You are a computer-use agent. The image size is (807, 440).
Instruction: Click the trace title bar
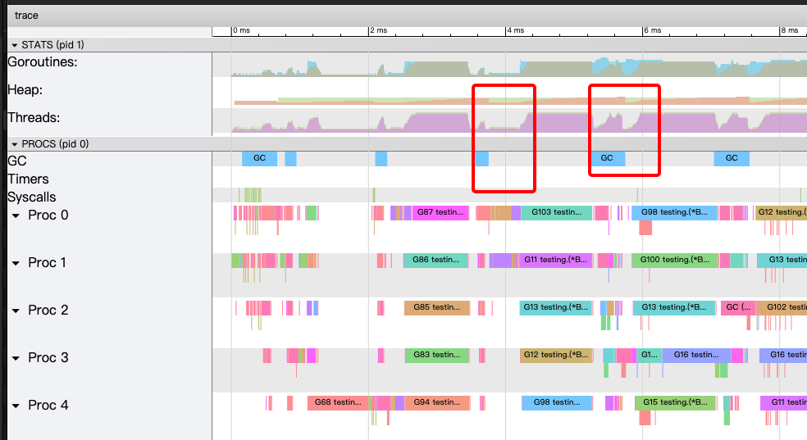point(407,16)
